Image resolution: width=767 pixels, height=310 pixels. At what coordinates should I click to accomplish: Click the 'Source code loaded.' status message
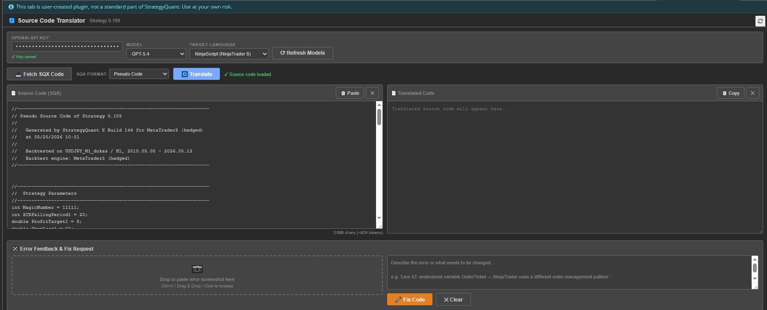click(x=248, y=74)
